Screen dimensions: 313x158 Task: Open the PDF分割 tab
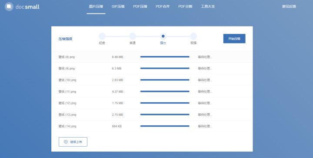[x=185, y=7]
